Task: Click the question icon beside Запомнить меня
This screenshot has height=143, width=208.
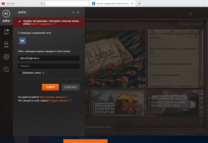Action: click(x=43, y=73)
